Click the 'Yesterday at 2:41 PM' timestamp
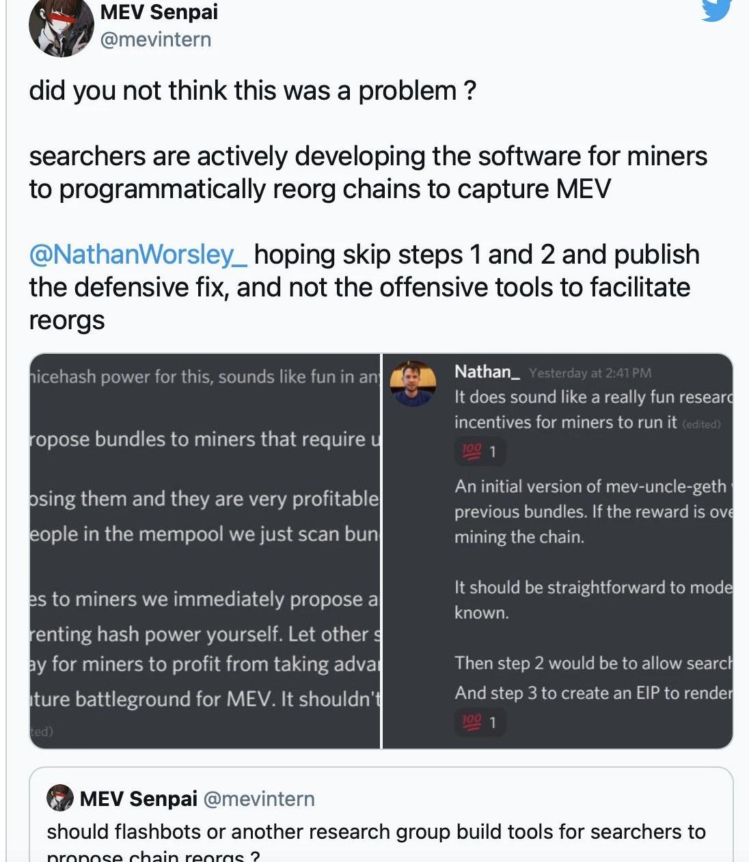The height and width of the screenshot is (862, 749). (x=590, y=373)
